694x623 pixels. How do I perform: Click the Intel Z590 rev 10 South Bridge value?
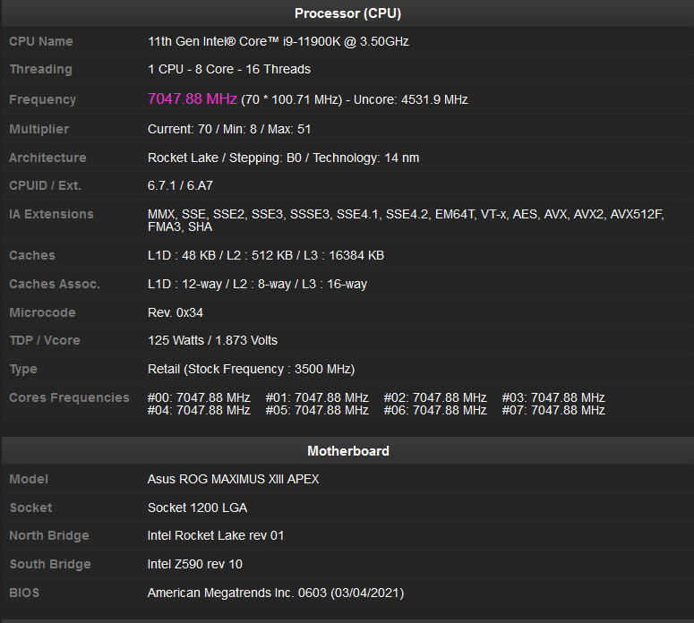tap(194, 564)
